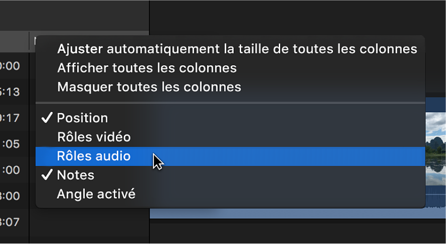Uncheck the Position column checkmark

tap(47, 118)
